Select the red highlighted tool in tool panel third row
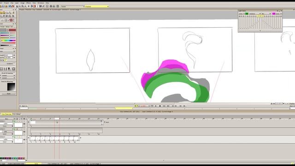295x166 pixels. 11,20
